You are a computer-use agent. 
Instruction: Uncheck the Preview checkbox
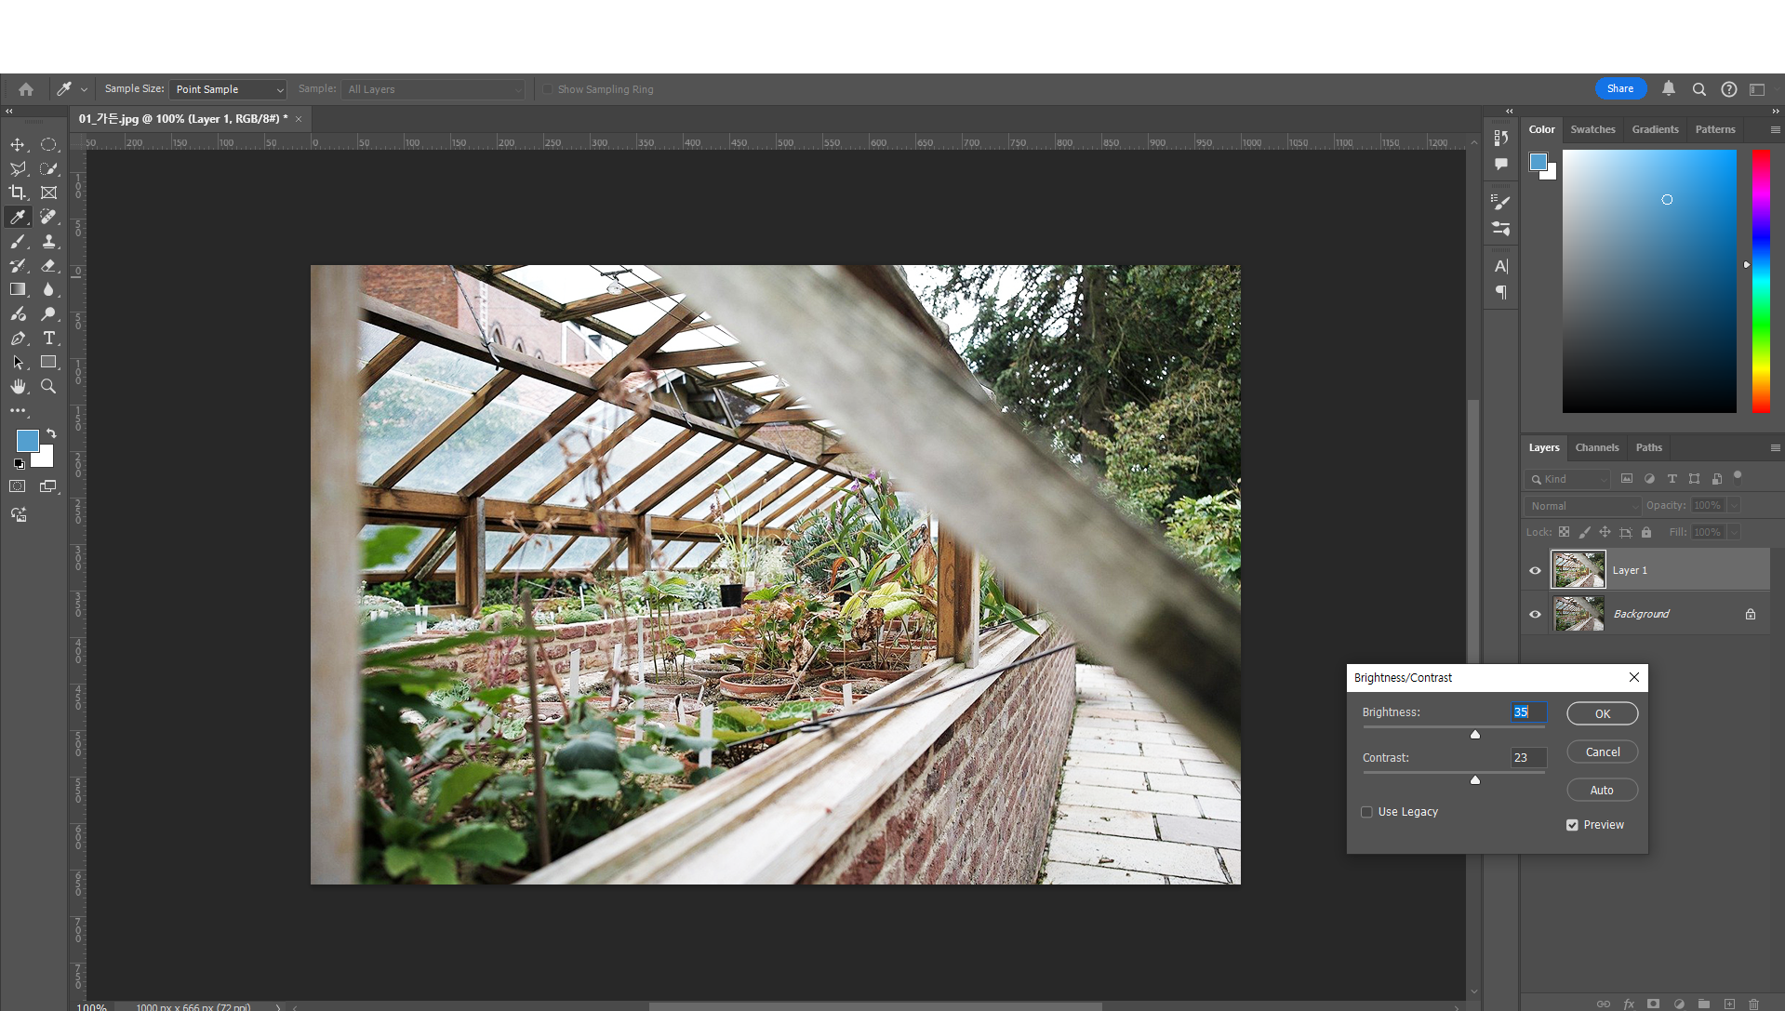point(1572,825)
